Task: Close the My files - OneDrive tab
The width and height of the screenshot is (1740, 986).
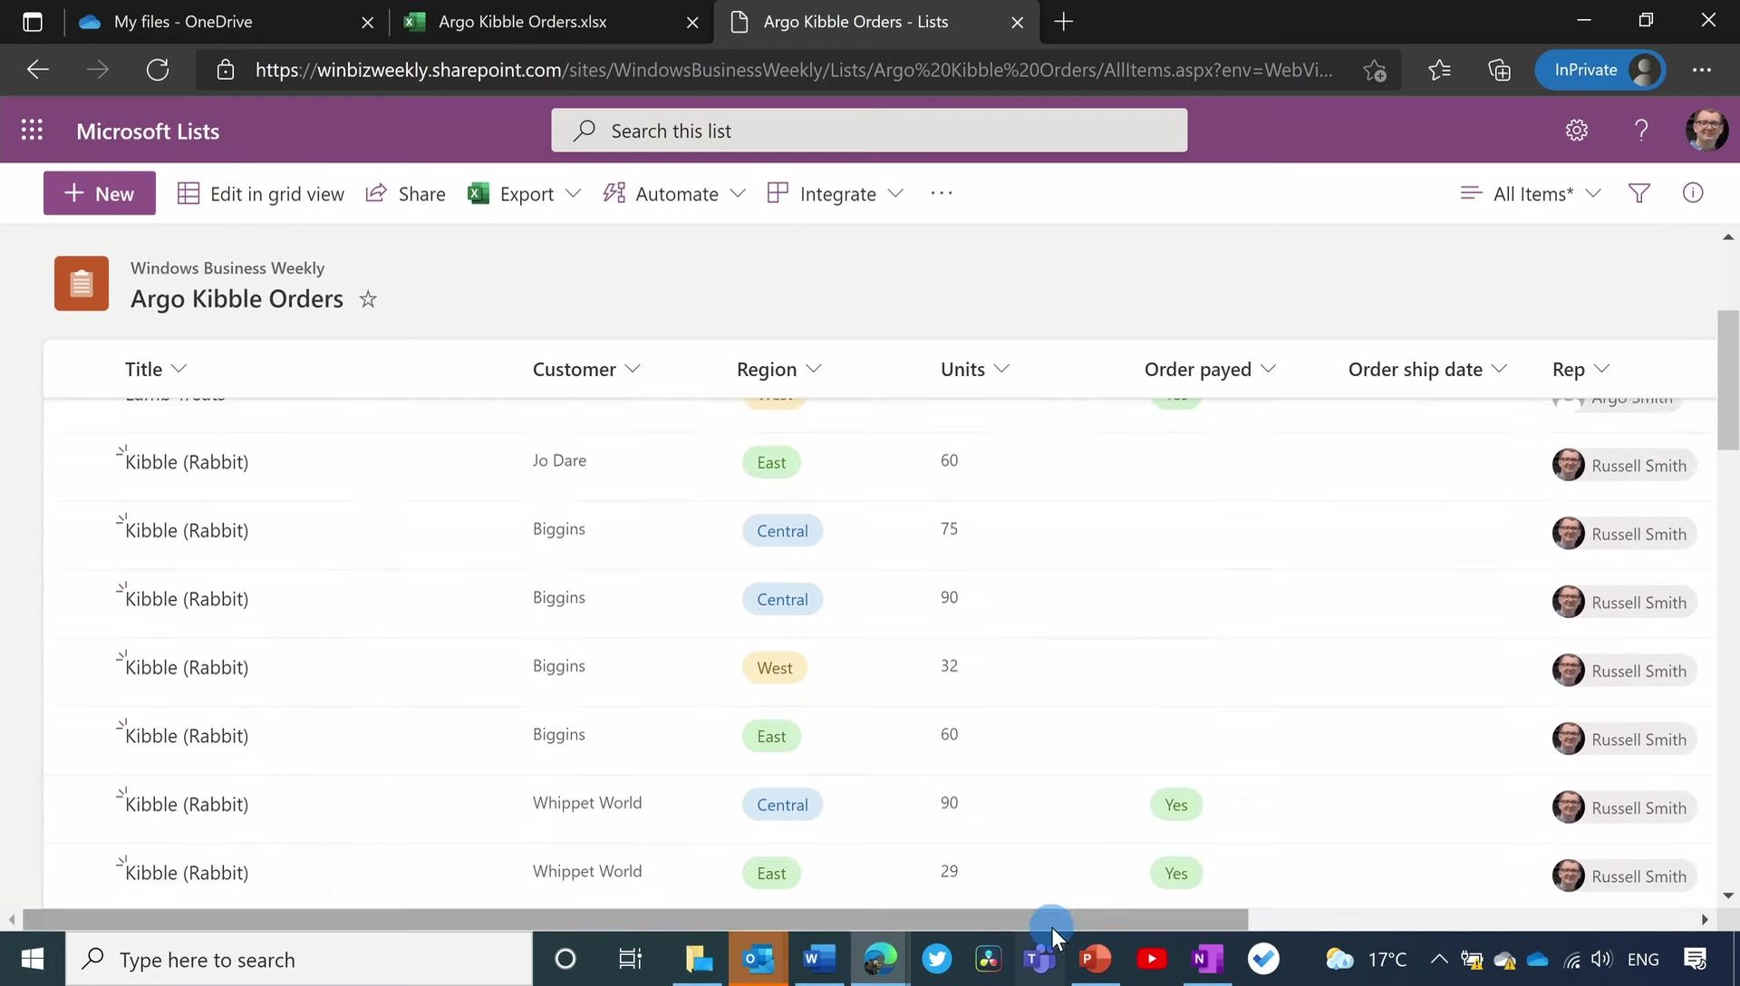Action: coord(367,22)
